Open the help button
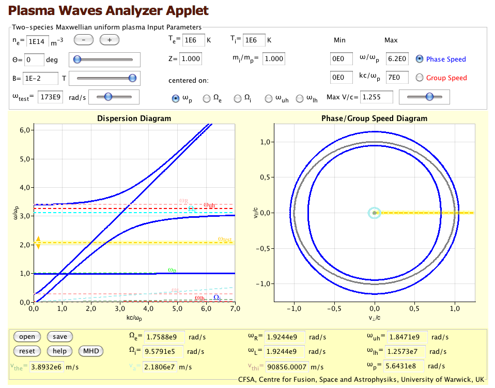Screen dimensions: 495x388 click(x=60, y=351)
